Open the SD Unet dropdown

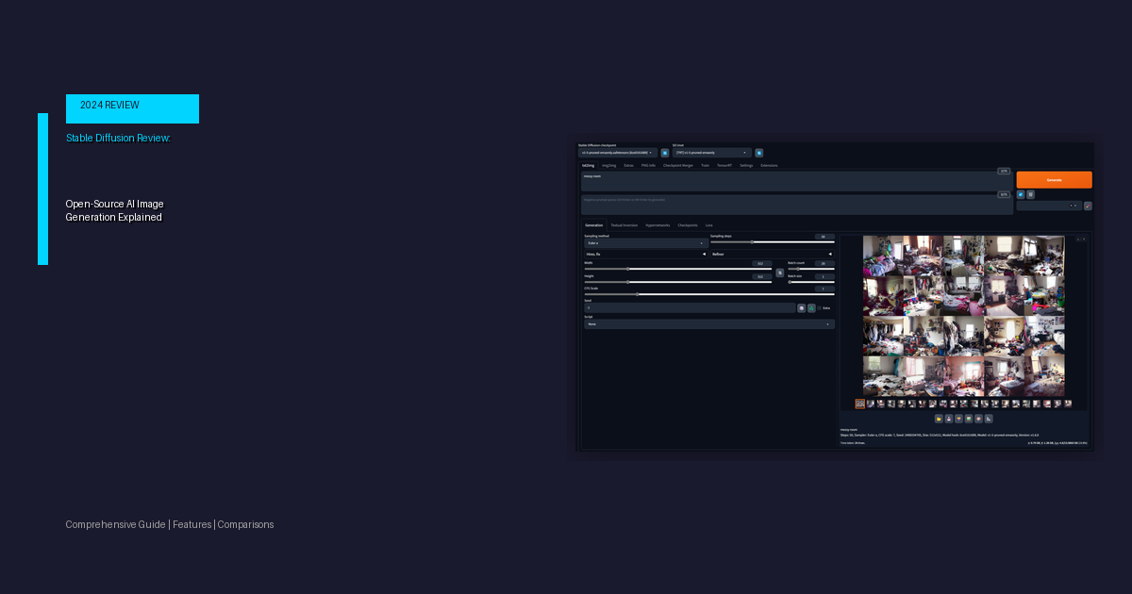click(x=712, y=153)
